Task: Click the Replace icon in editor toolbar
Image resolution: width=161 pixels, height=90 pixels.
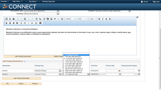Action: [x=40, y=19]
